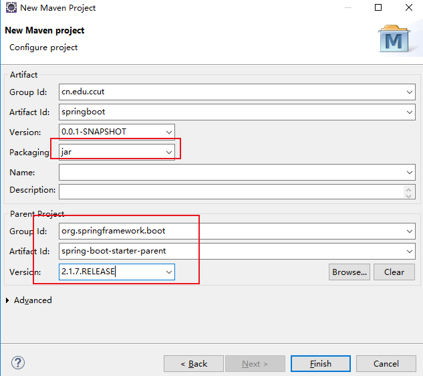Click the Browse... button
The height and width of the screenshot is (376, 423).
click(349, 272)
